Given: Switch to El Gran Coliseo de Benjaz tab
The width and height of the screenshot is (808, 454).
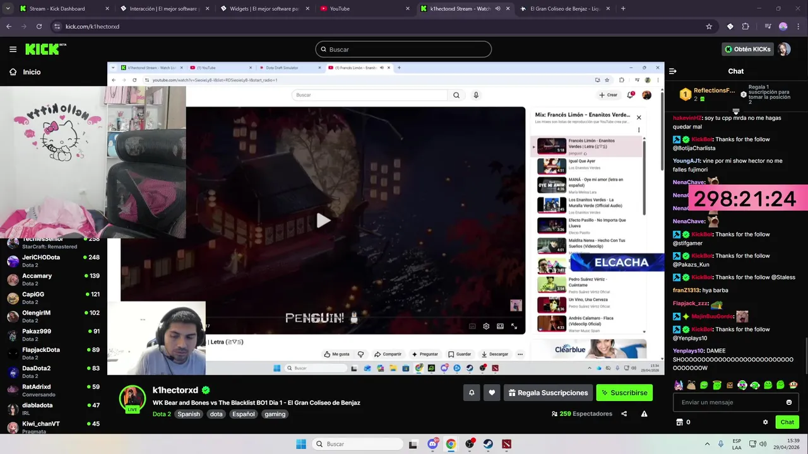Looking at the screenshot, I should 565,9.
